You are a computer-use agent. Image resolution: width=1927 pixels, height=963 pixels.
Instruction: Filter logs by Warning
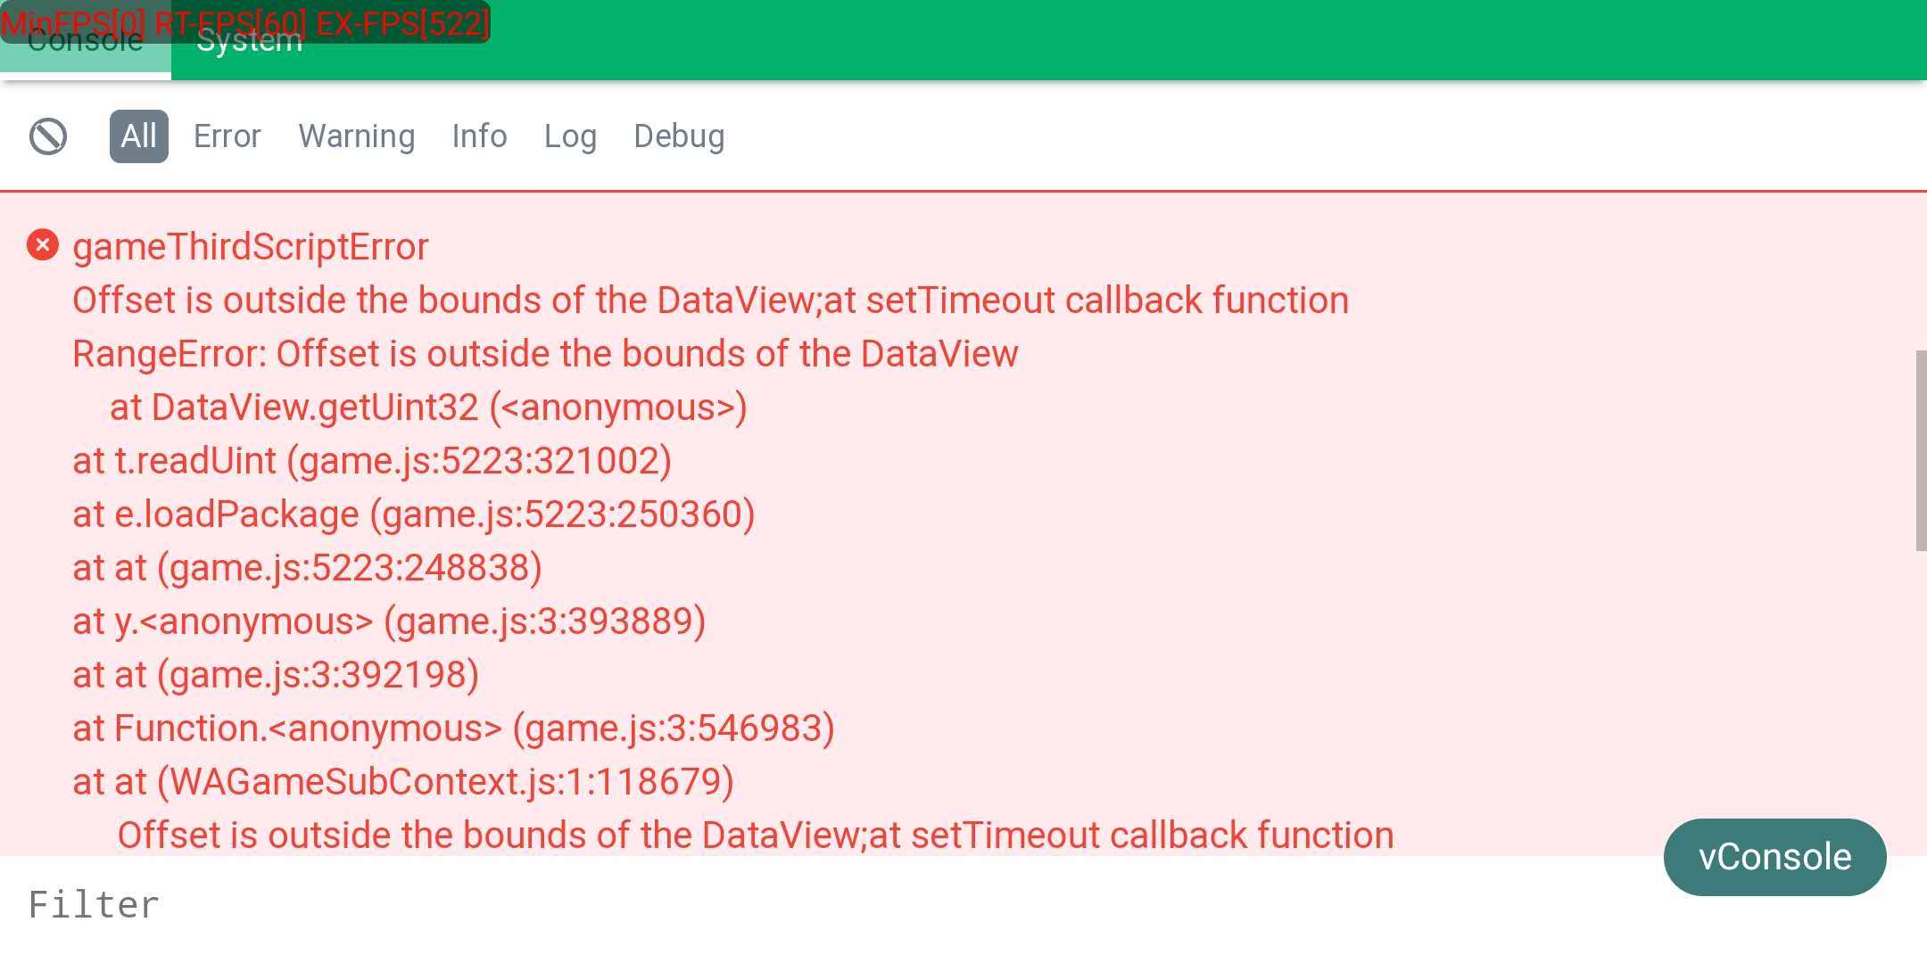click(356, 136)
